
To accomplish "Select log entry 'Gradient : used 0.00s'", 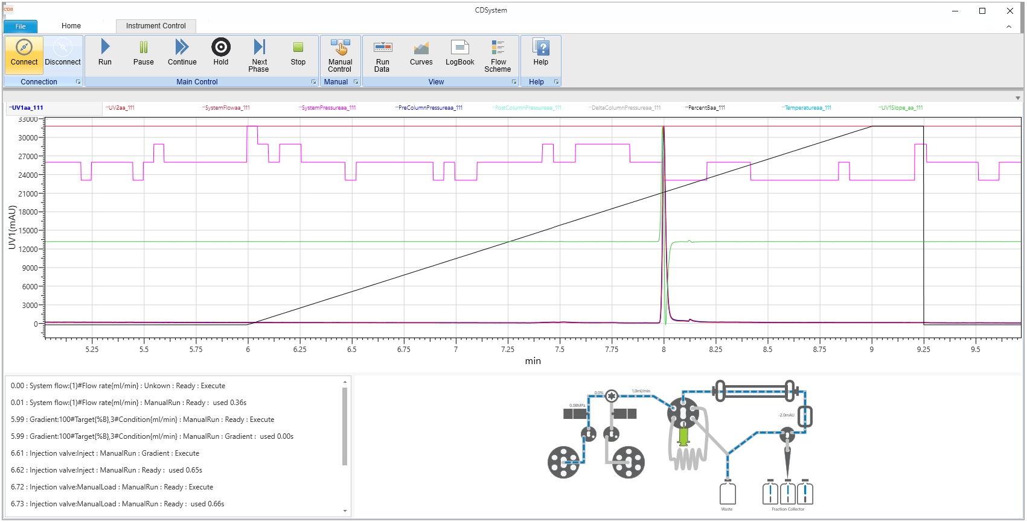I will pos(152,436).
